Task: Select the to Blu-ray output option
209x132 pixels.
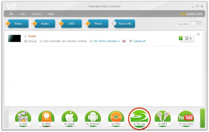Action: click(x=139, y=118)
